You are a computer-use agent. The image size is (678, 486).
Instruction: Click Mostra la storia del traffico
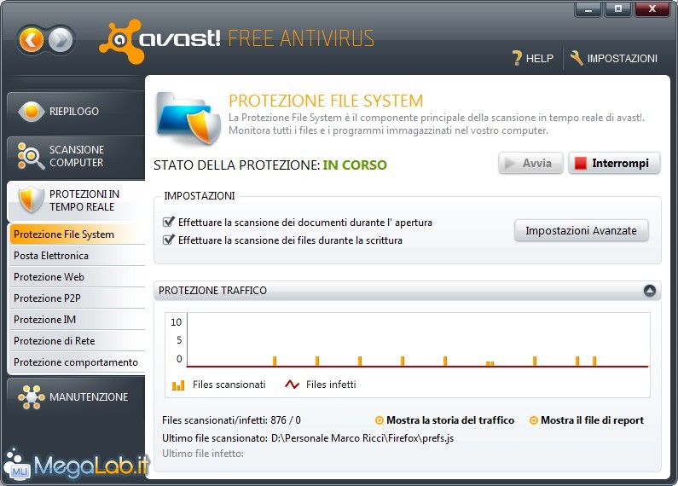[444, 420]
